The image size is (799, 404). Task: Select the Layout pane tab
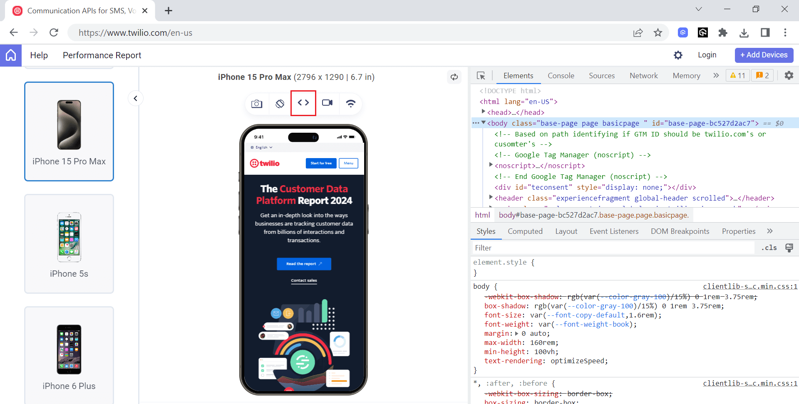point(566,231)
